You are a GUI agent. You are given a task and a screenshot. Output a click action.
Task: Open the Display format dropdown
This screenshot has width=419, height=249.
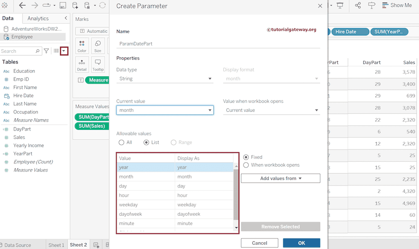pyautogui.click(x=272, y=79)
